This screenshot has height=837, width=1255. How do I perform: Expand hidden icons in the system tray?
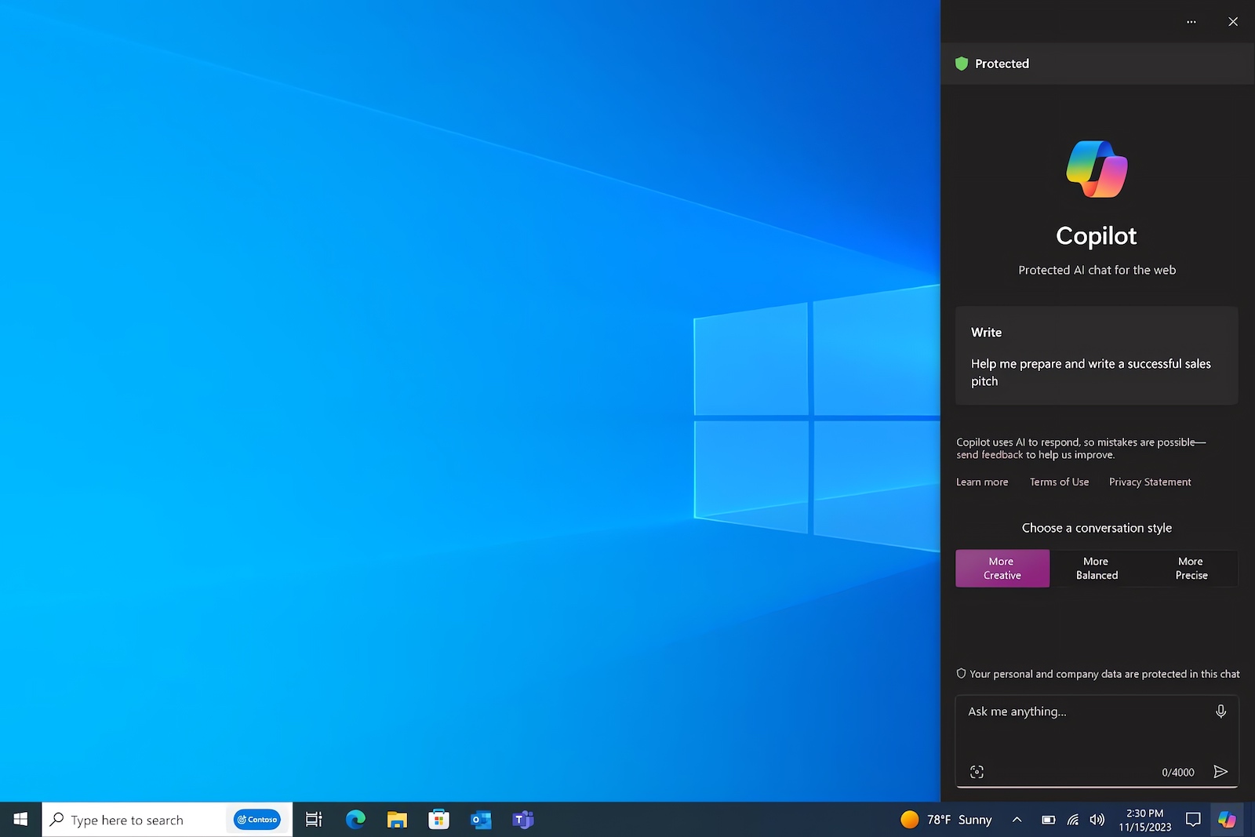[x=1017, y=819]
